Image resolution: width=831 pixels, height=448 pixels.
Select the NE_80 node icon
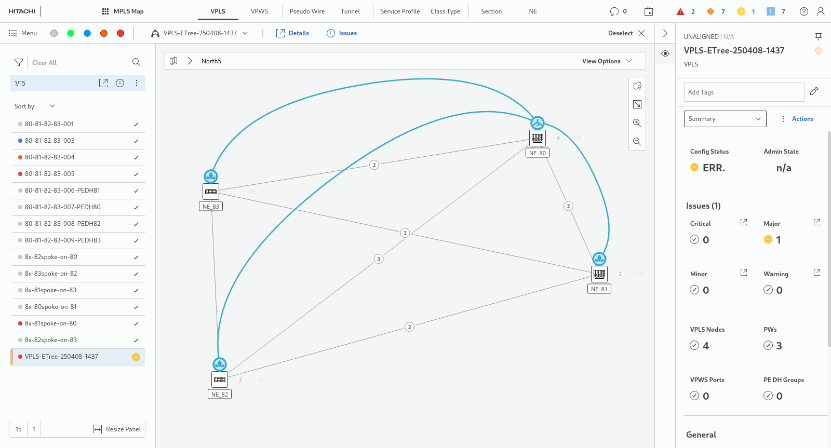[538, 138]
